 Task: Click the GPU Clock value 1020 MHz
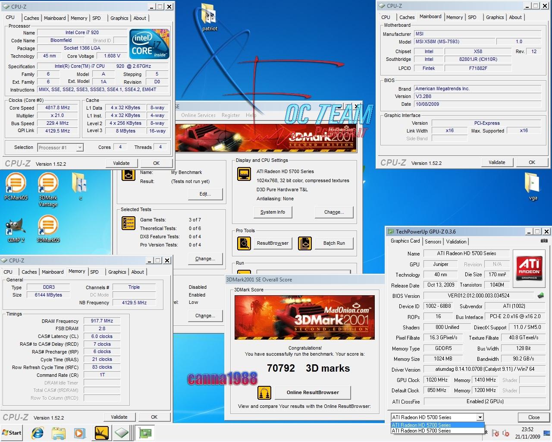[436, 380]
